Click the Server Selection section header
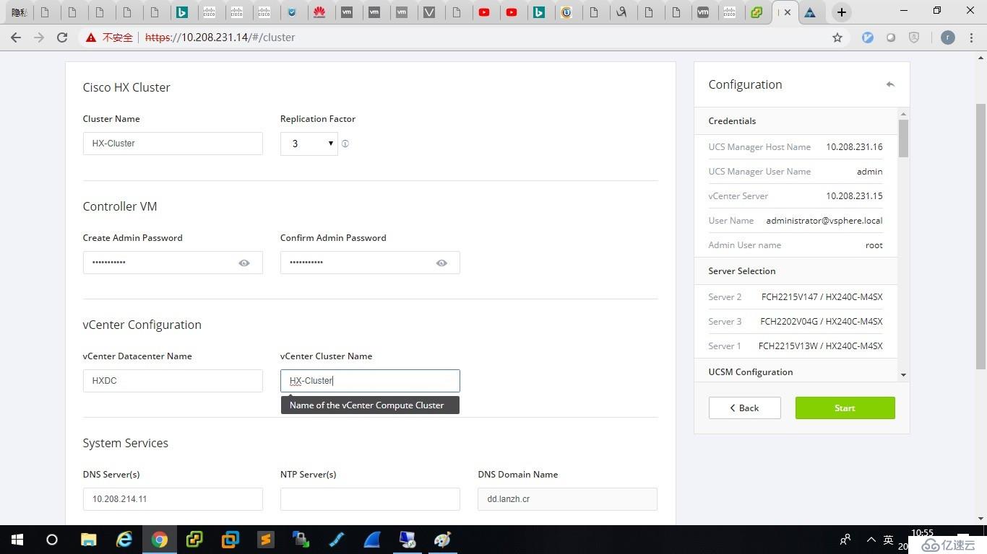Screen dimensions: 987x554 click(796, 271)
